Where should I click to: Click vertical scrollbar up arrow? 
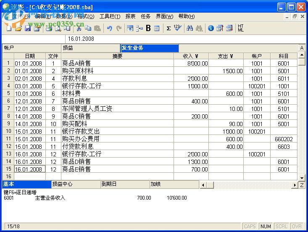point(302,55)
